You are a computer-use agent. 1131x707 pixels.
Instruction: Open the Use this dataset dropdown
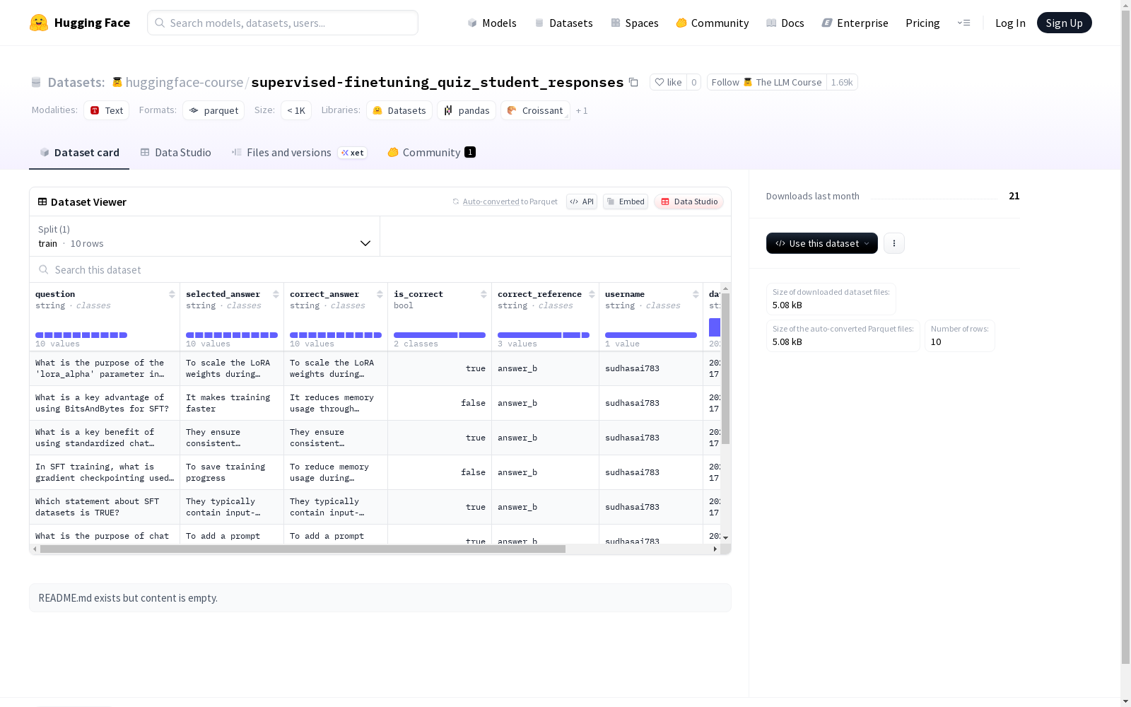point(822,243)
